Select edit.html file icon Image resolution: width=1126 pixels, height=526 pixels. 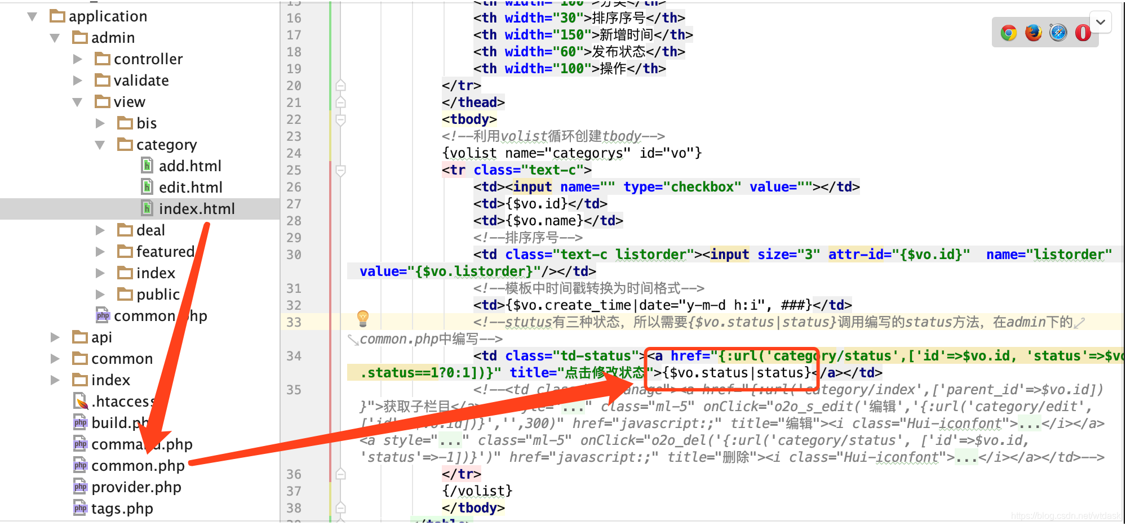point(147,187)
